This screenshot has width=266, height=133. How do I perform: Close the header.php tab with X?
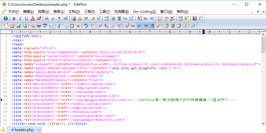39,130
